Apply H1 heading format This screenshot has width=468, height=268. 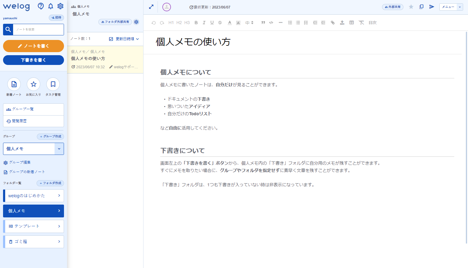(171, 23)
